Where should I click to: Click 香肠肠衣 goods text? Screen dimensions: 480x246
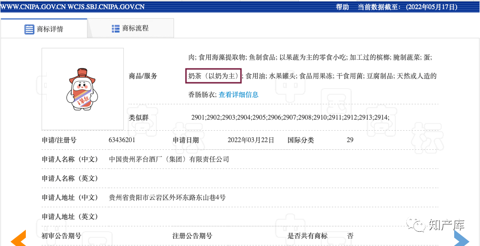(202, 95)
